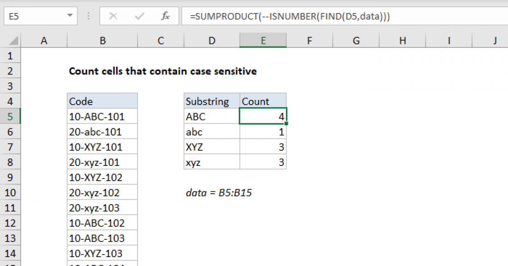
Task: Click the Name Box showing E5
Action: (x=25, y=16)
